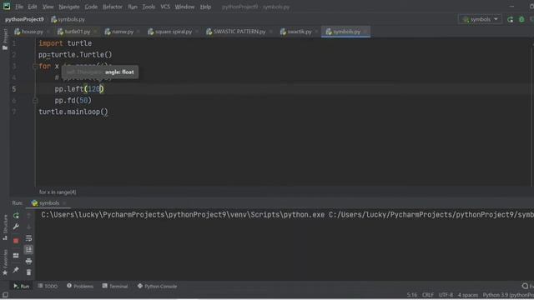Viewport: 534px width, 300px height.
Task: Click the 4 spaces indent setting in status bar
Action: (x=468, y=295)
